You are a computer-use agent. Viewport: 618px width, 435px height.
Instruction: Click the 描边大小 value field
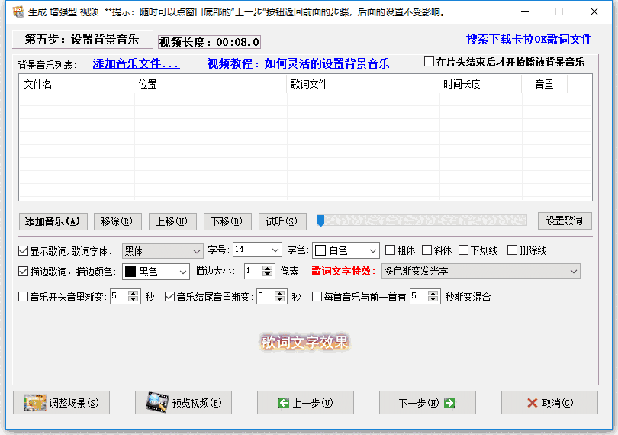(254, 272)
